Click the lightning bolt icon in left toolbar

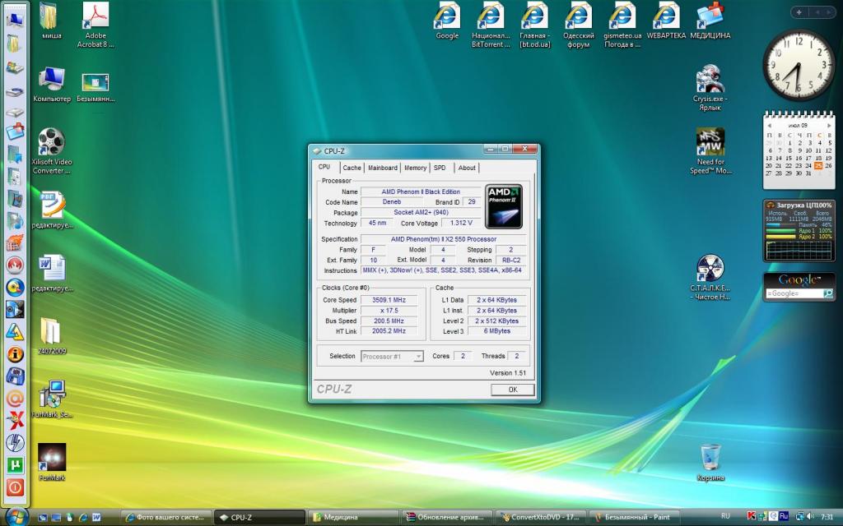[15, 442]
